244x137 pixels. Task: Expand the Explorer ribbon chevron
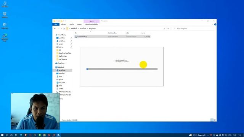coord(212,24)
